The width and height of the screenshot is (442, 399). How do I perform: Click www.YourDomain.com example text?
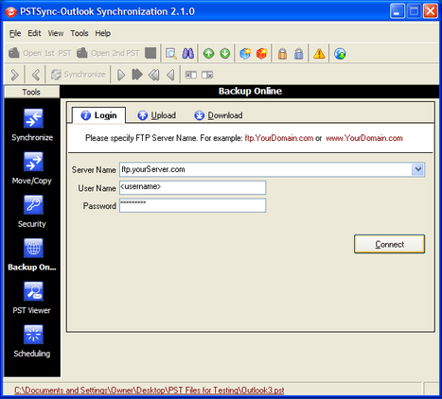tap(364, 138)
